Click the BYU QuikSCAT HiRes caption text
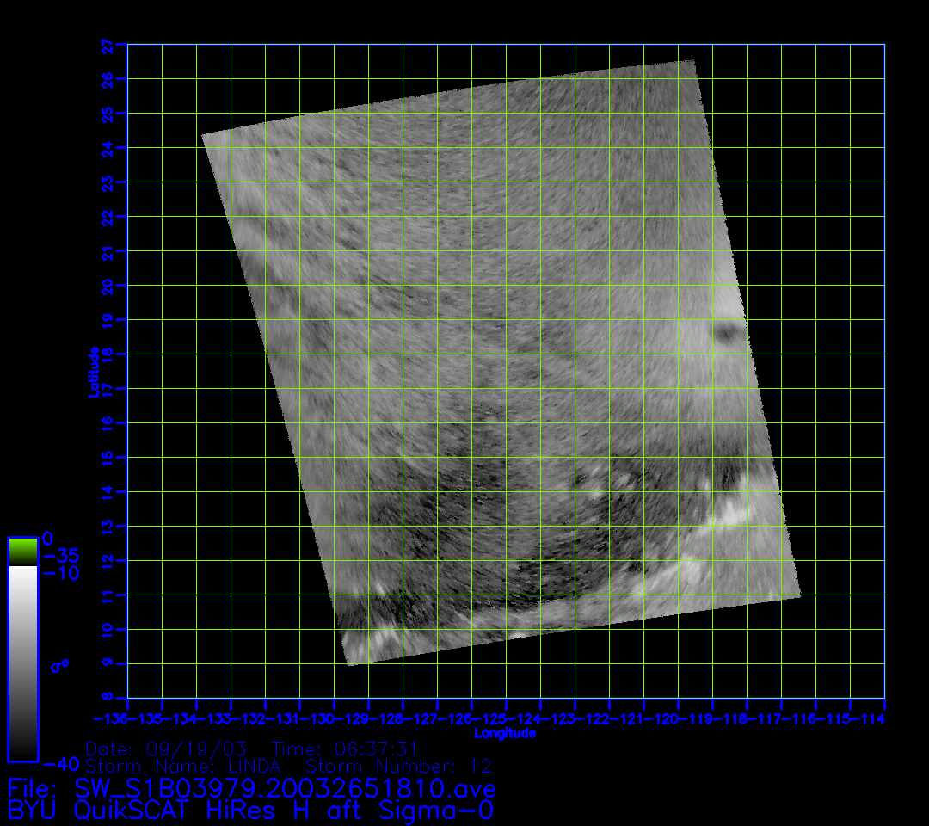This screenshot has height=826, width=929. (249, 810)
